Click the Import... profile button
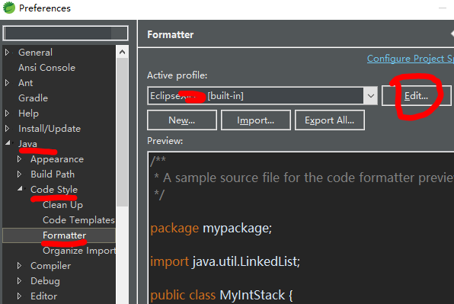 (256, 120)
